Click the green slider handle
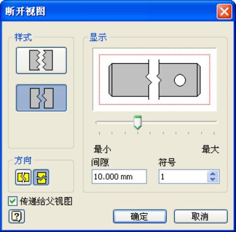The image size is (236, 232). coord(138,123)
